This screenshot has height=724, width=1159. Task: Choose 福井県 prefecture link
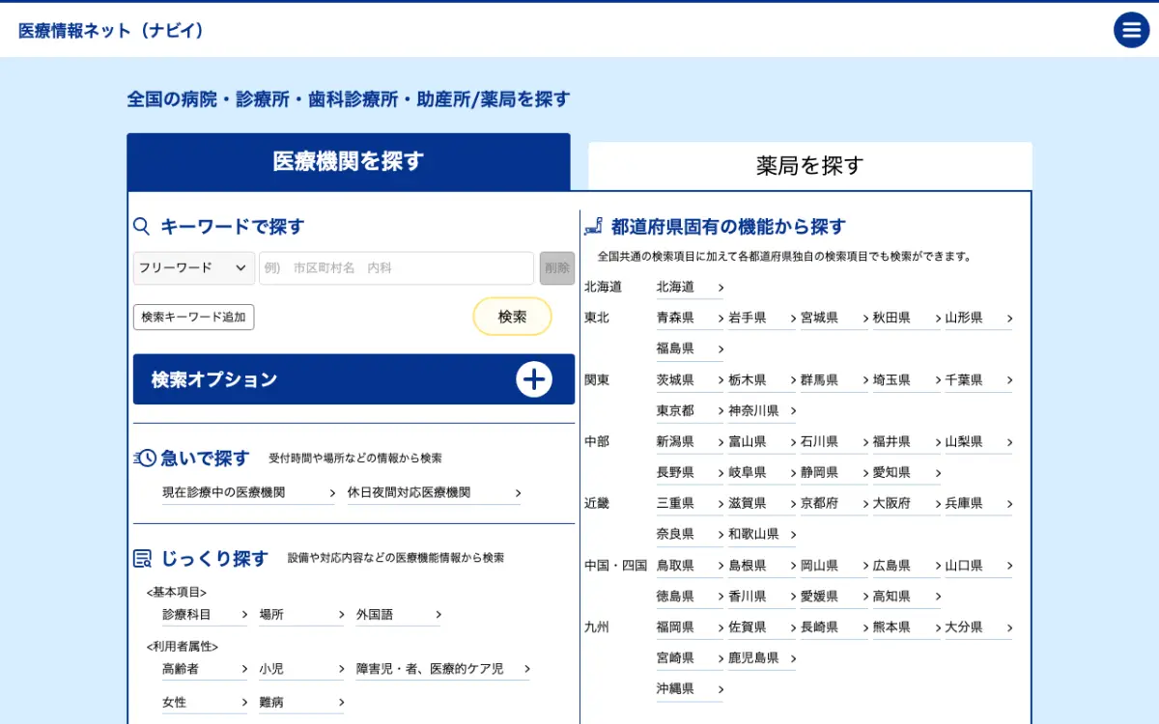pyautogui.click(x=907, y=442)
